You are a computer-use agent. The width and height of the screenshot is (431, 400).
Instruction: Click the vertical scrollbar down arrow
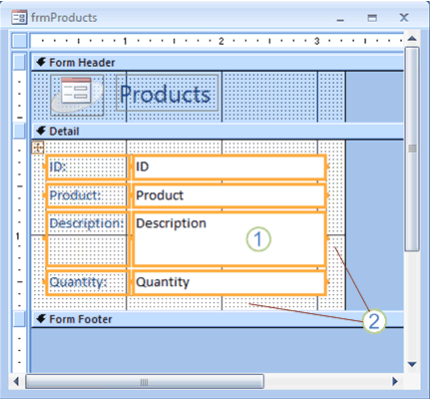point(412,365)
